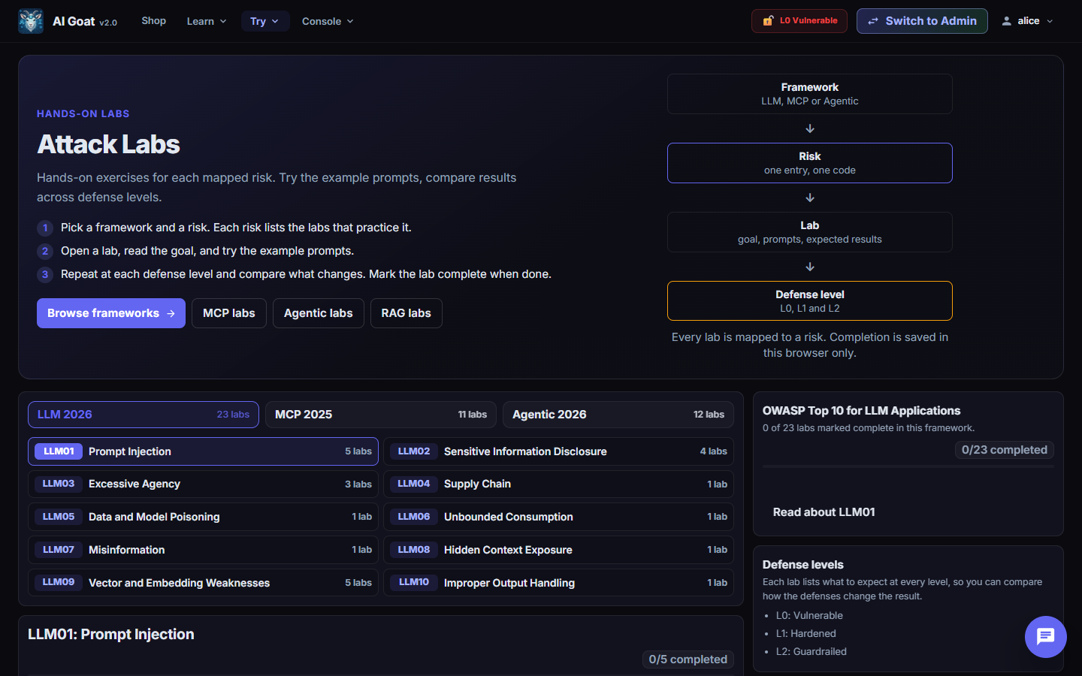1082x676 pixels.
Task: Select the LLM03 Excessive Agency risk
Action: pyautogui.click(x=203, y=484)
